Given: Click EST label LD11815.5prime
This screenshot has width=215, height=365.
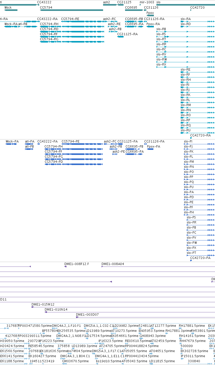Looking at the screenshot, I should tap(162, 361).
